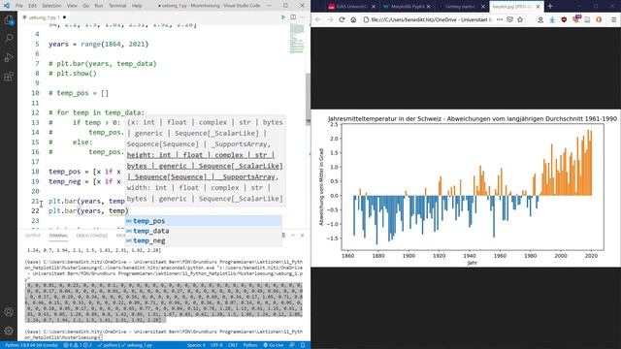Open VS Code Go menu
Viewport: 621px width, 349px height.
(x=86, y=6)
